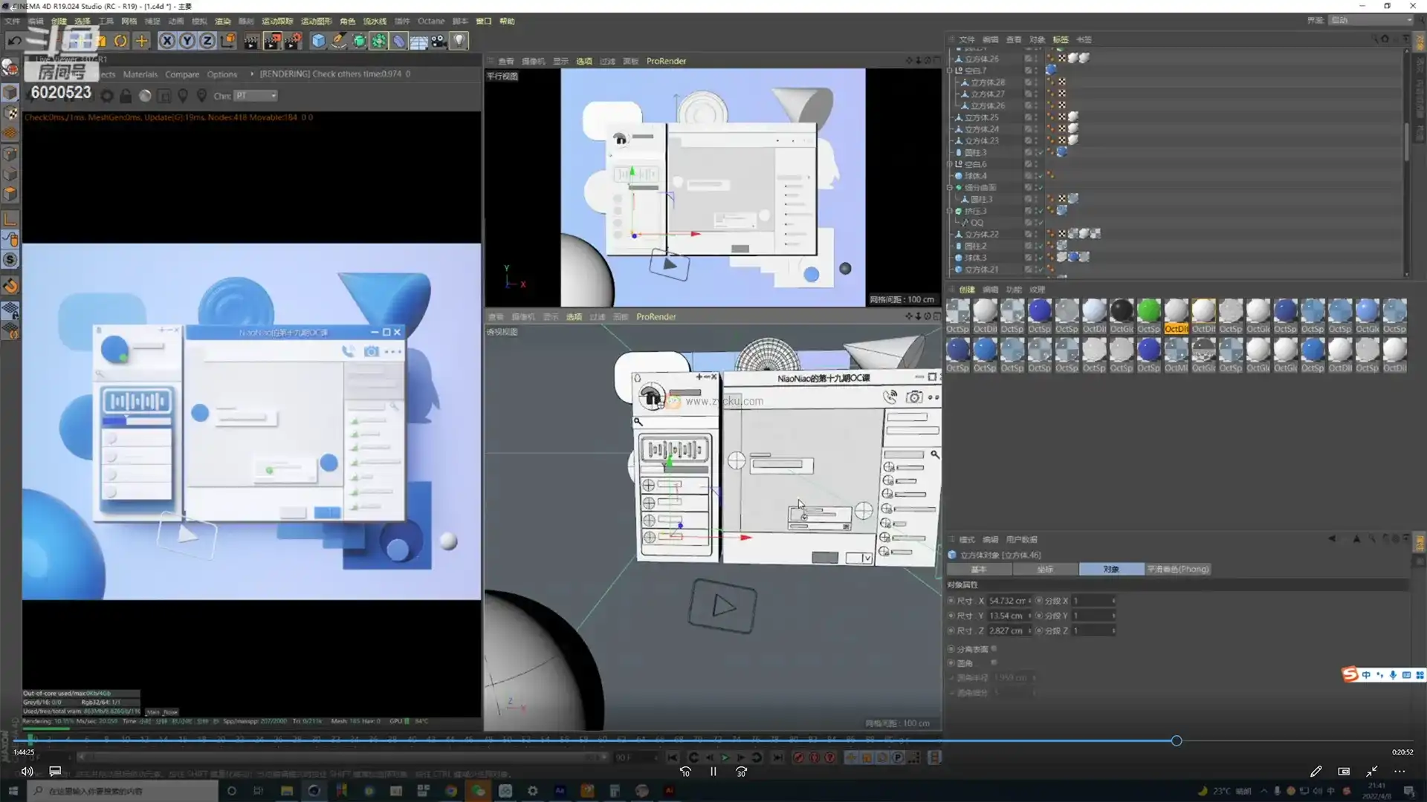
Task: Open the pen spline tool icon
Action: click(338, 41)
